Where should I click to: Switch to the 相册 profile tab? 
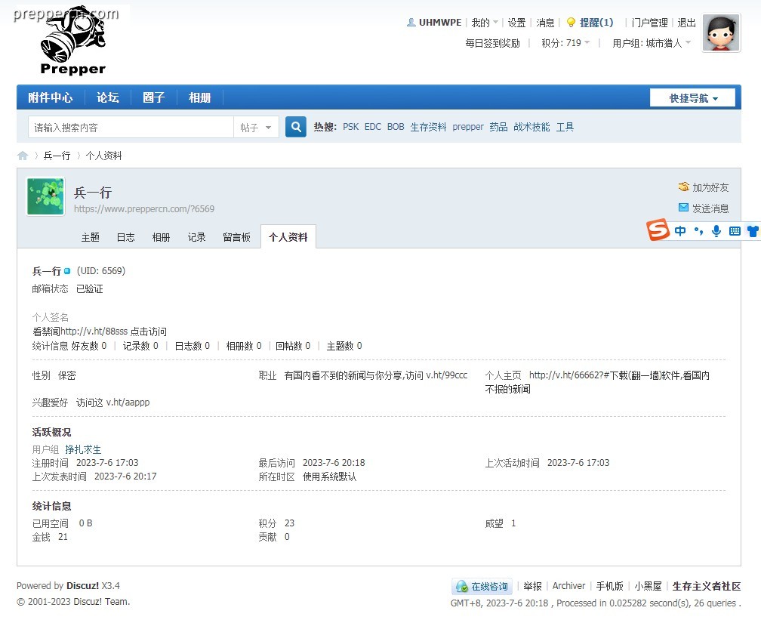point(161,237)
